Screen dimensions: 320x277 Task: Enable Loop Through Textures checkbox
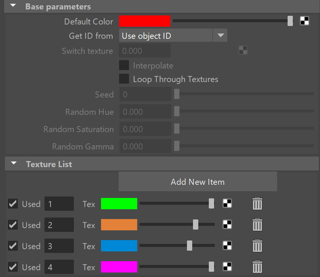(124, 79)
